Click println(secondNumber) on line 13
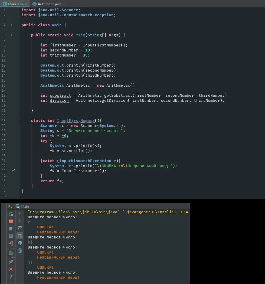This screenshot has height=284, width=265. (91, 70)
